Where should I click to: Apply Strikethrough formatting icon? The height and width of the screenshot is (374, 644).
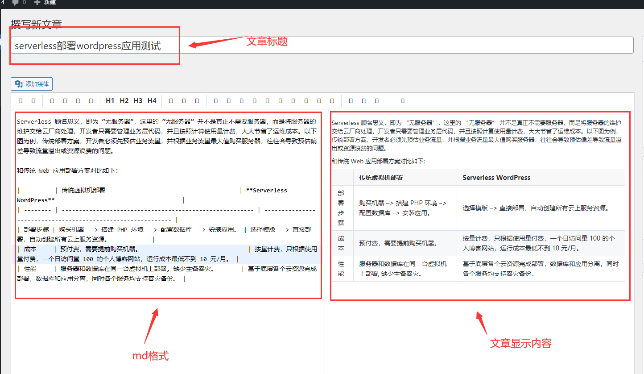tap(65, 100)
